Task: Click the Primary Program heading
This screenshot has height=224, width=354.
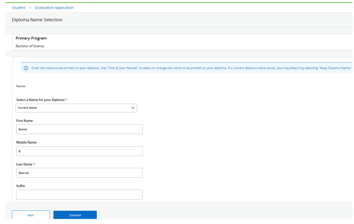Action: tap(31, 38)
